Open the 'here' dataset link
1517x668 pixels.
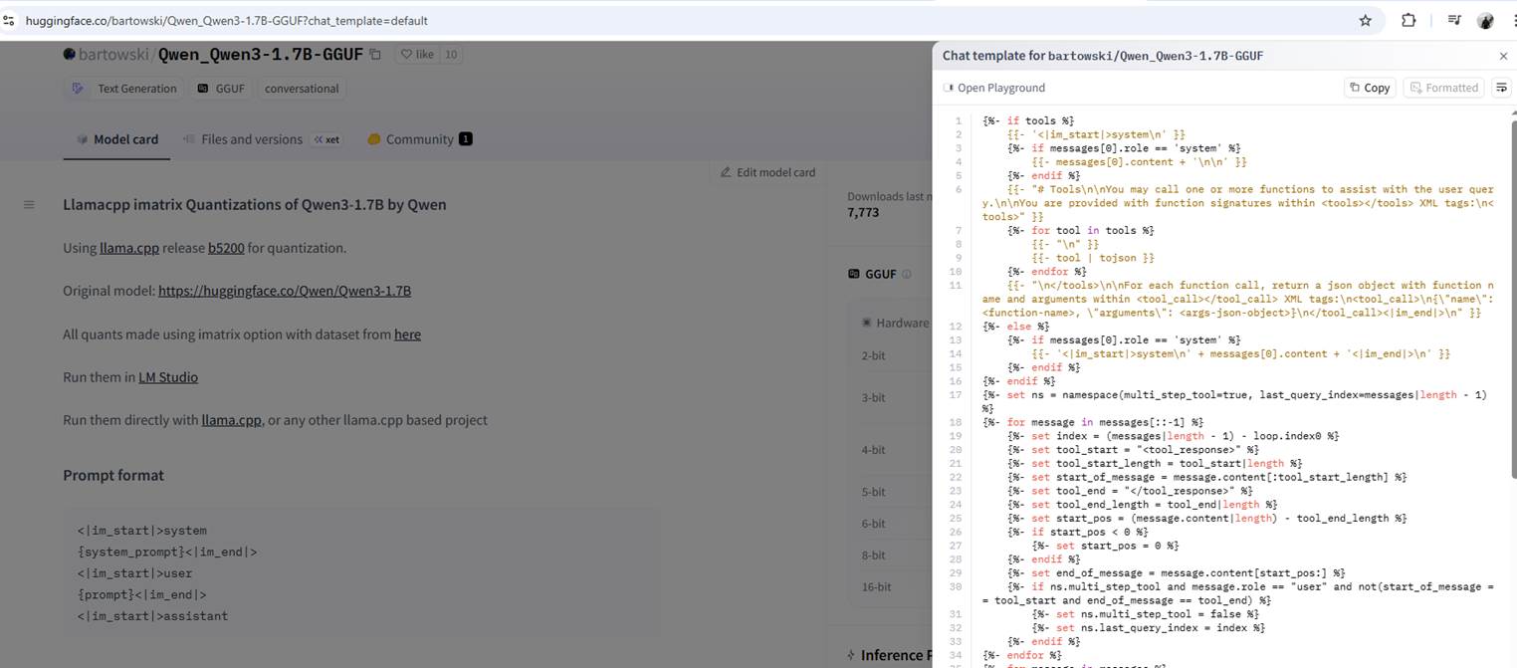[x=407, y=334]
